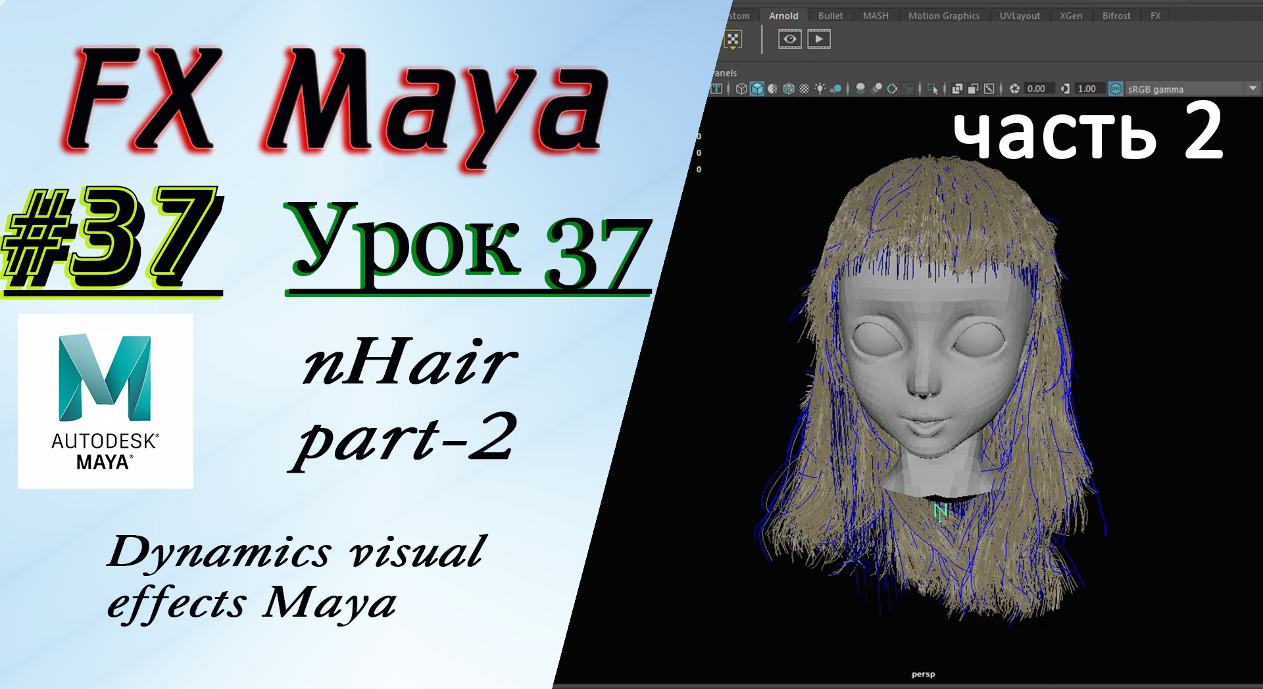Enable viewport shadows icon
1263x689 pixels.
click(x=836, y=89)
